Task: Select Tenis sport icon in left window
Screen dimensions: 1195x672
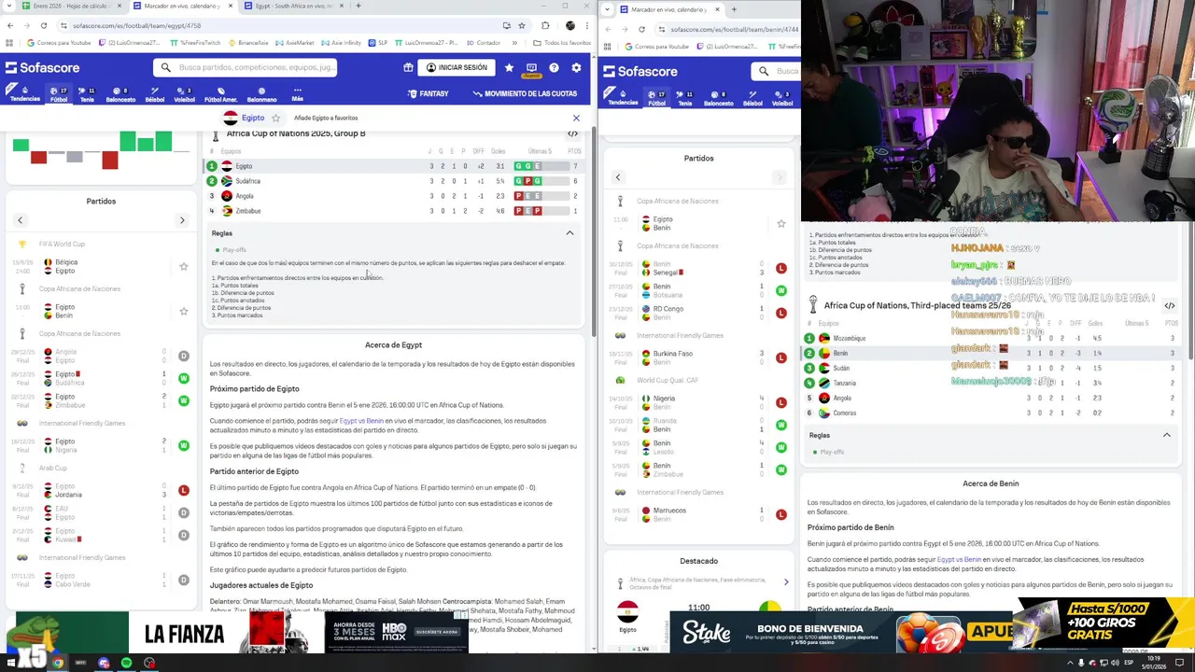Action: click(x=87, y=93)
